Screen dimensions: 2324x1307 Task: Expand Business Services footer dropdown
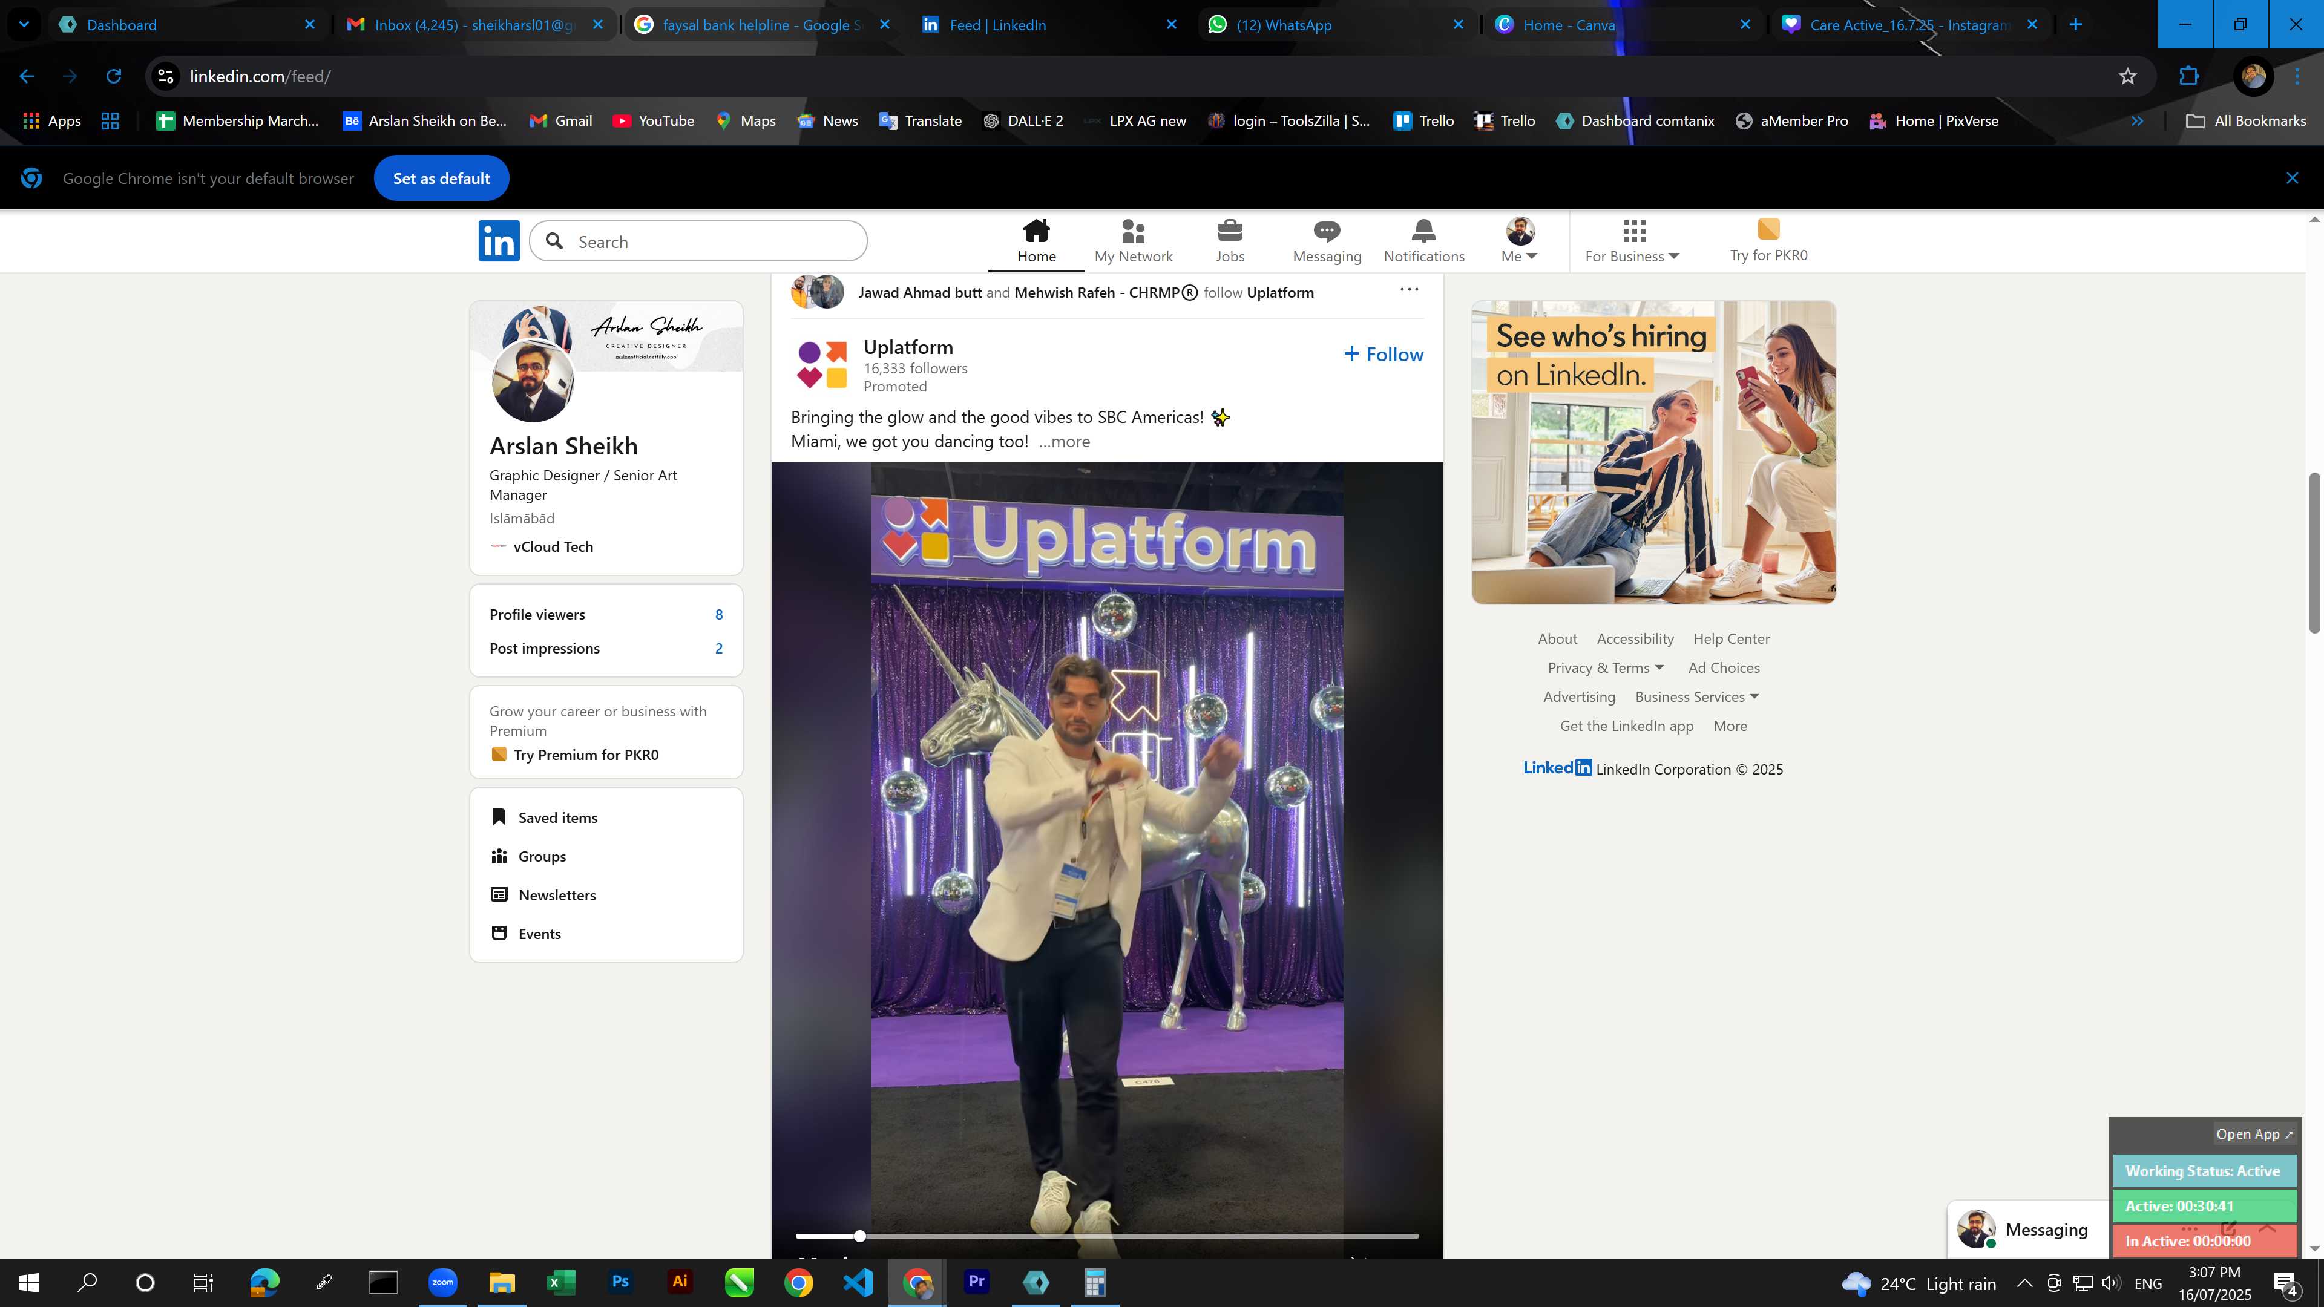[x=1697, y=696]
